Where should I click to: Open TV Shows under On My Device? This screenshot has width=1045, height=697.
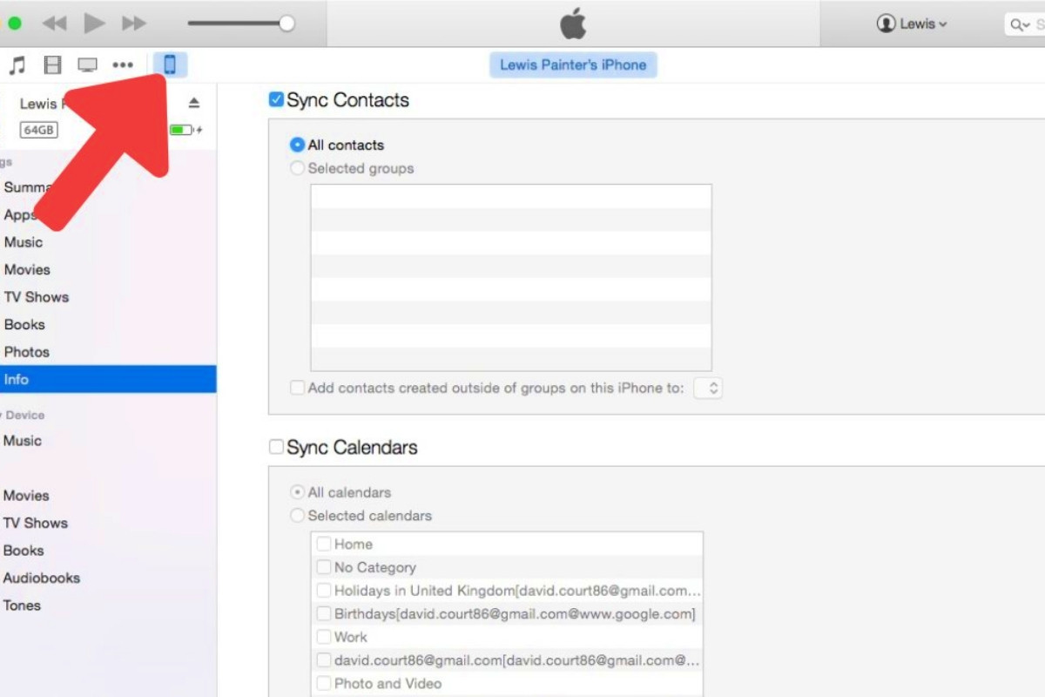coord(35,523)
